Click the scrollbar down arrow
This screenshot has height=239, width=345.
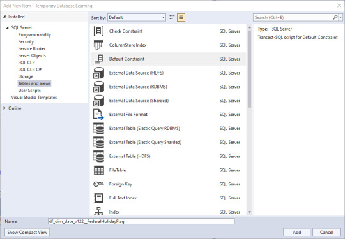(249, 212)
